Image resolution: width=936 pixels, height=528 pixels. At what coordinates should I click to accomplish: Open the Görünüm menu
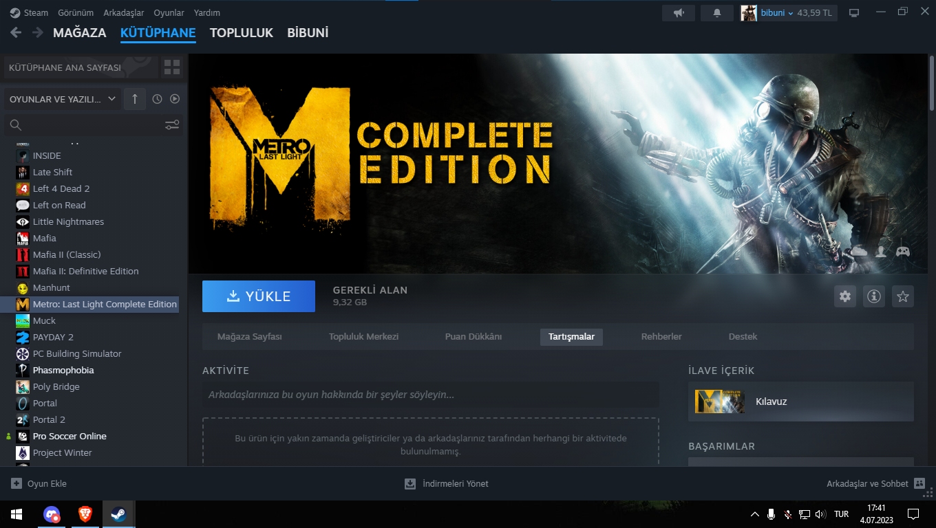76,13
